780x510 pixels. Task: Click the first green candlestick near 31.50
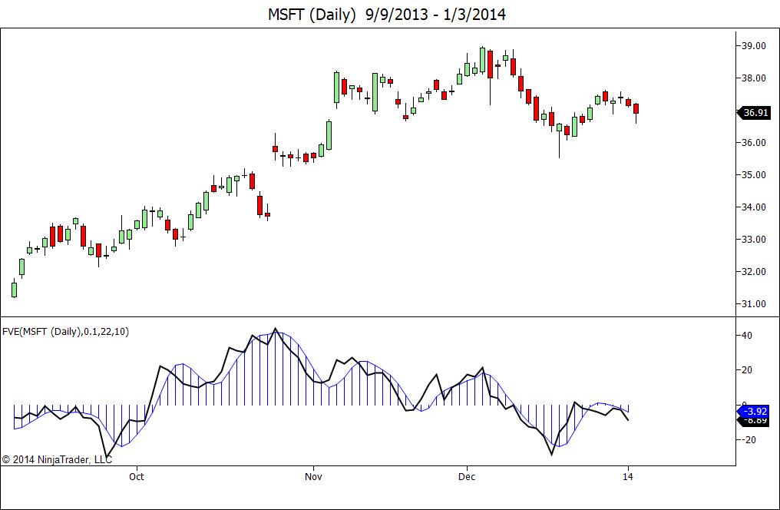(14, 289)
